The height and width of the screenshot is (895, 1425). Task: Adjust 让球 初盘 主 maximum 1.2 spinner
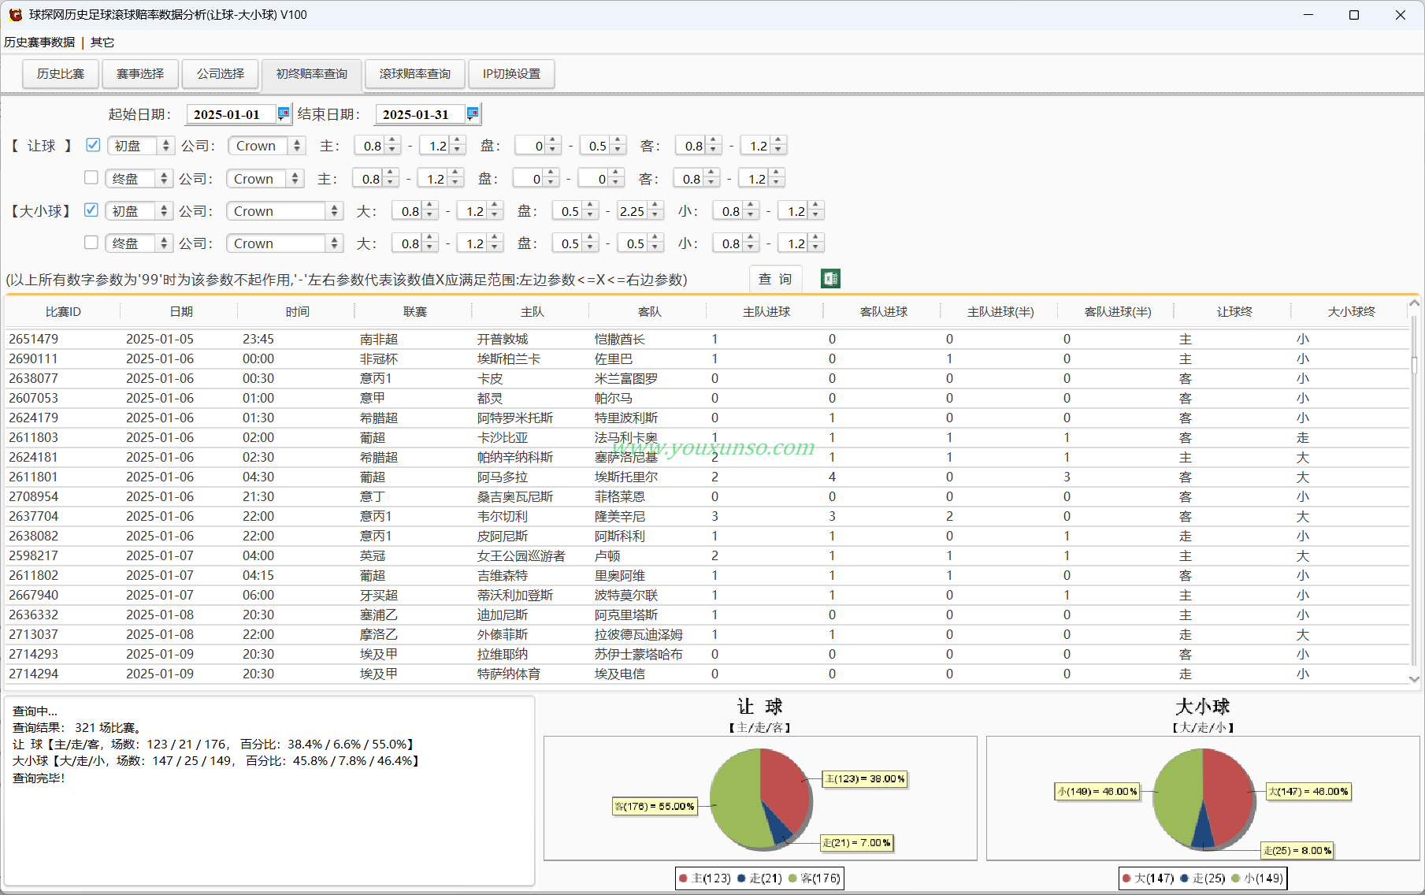coord(443,146)
